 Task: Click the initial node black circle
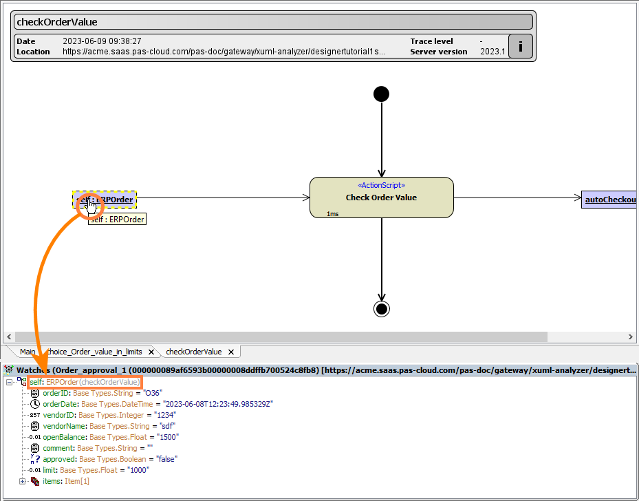(x=381, y=94)
